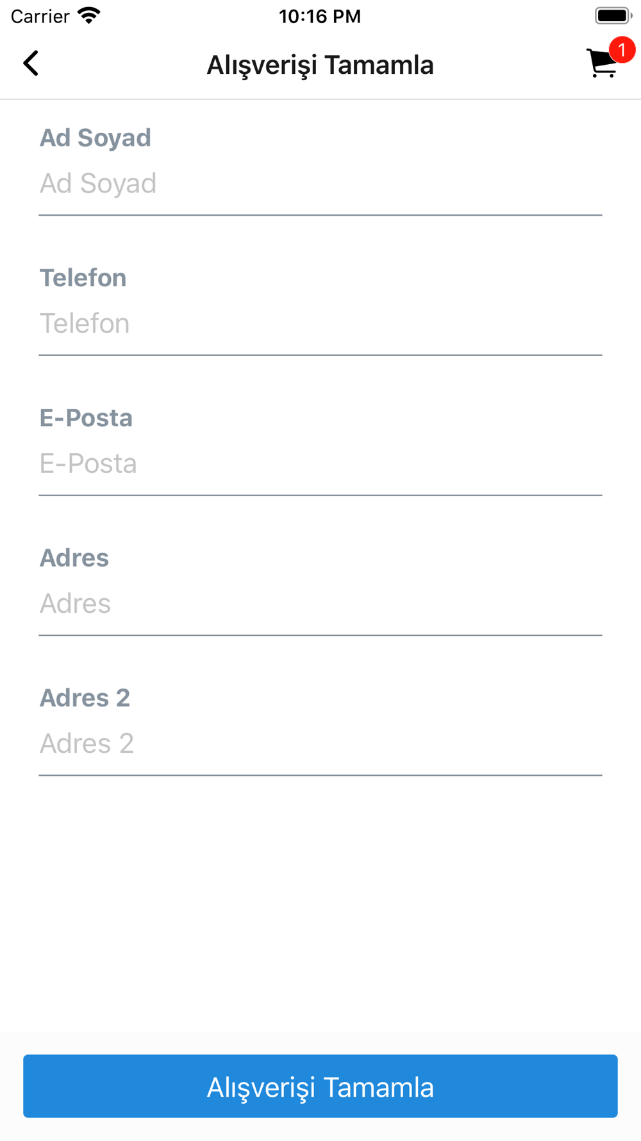This screenshot has width=641, height=1141.
Task: Tap the Adres 2 input field
Action: [320, 743]
